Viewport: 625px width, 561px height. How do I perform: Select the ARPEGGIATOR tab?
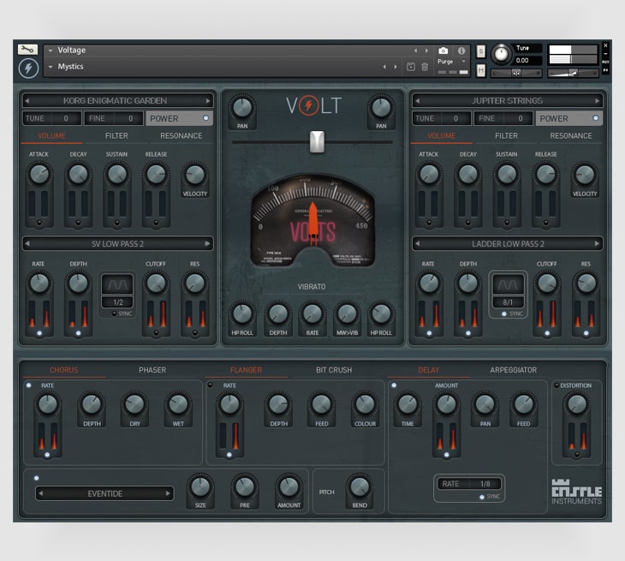pos(514,370)
